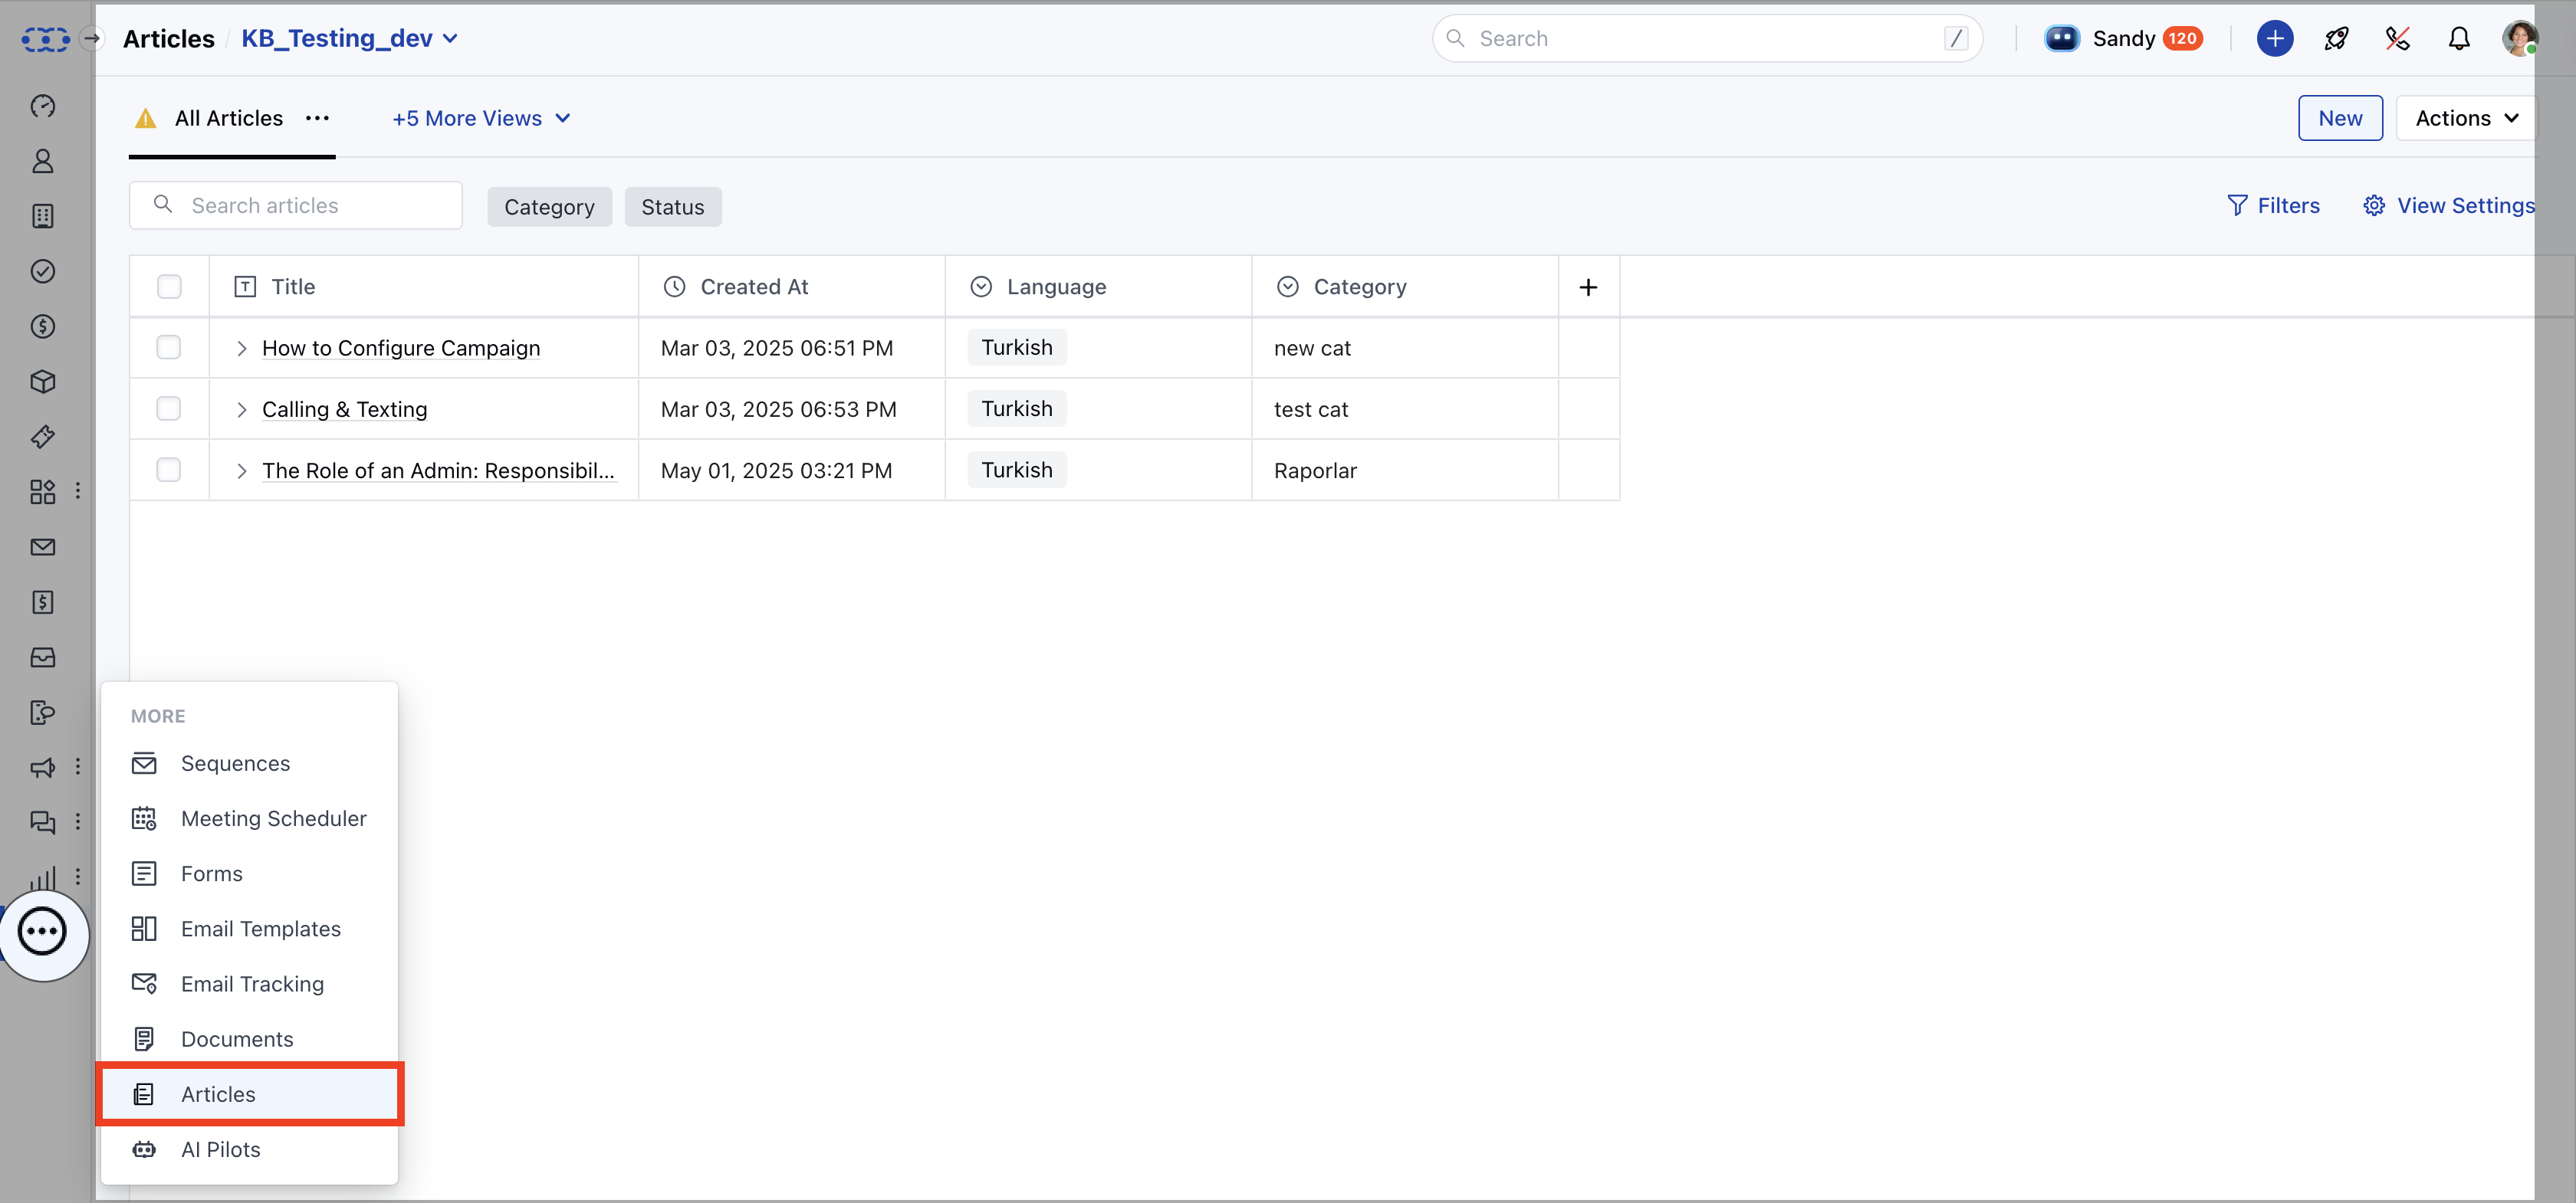Screen dimensions: 2576x1203
Task: Expand the +5 More Views dropdown
Action: [481, 118]
